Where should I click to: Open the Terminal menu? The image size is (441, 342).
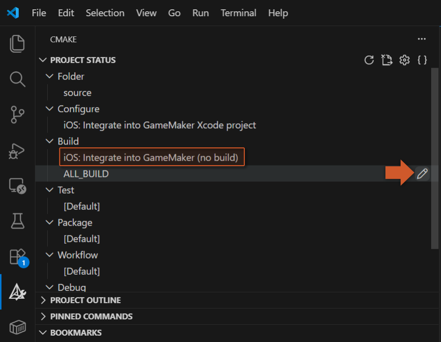click(x=238, y=13)
